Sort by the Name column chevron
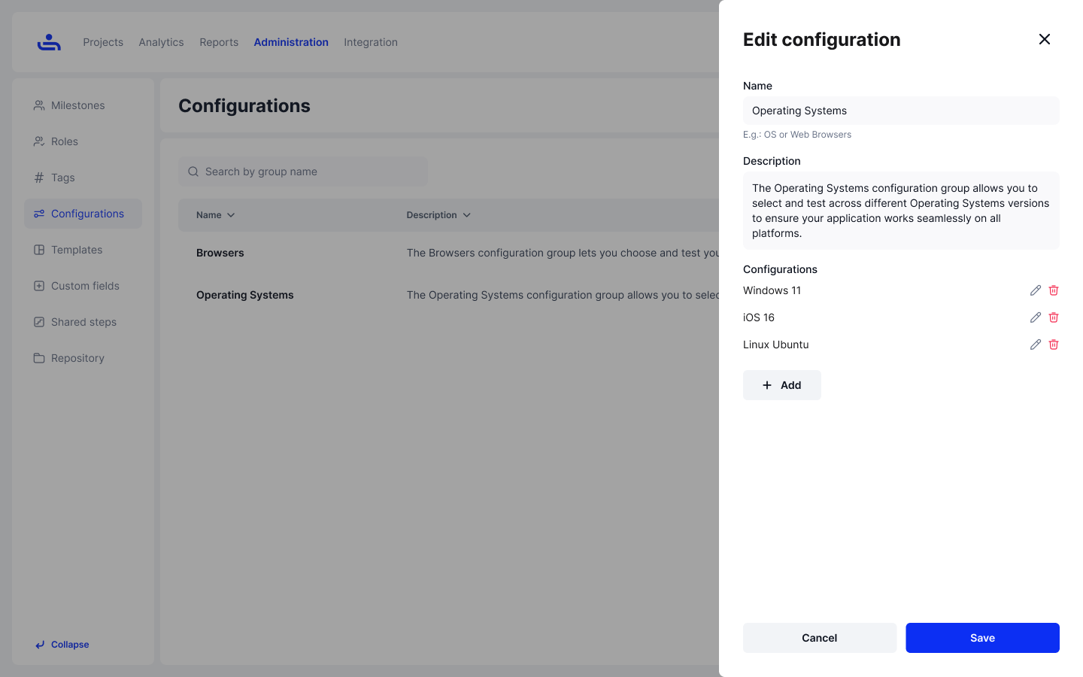Image resolution: width=1083 pixels, height=677 pixels. pyautogui.click(x=231, y=215)
